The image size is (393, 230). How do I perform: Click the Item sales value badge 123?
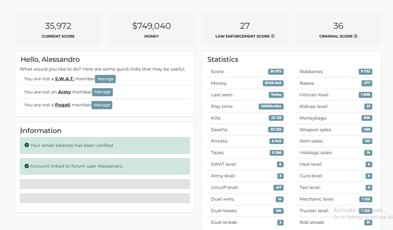(x=367, y=141)
